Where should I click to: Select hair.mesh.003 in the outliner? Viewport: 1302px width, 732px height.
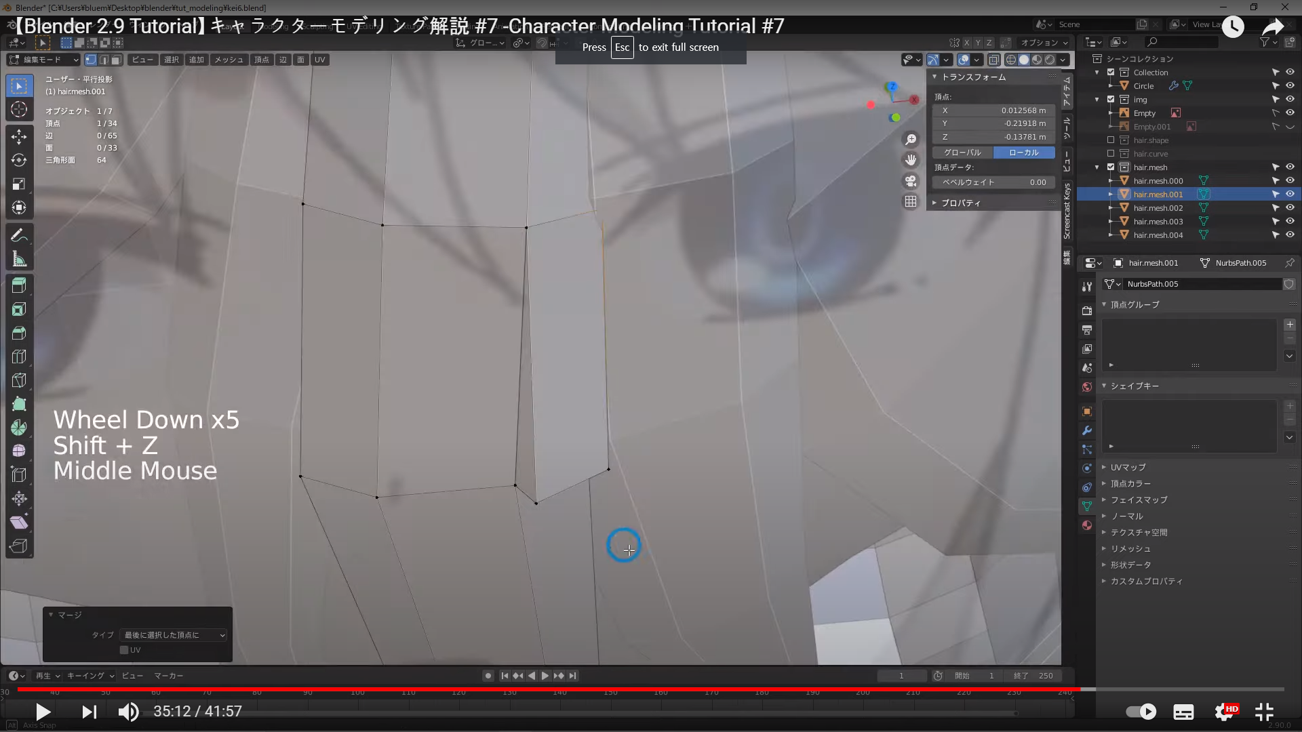pos(1158,222)
